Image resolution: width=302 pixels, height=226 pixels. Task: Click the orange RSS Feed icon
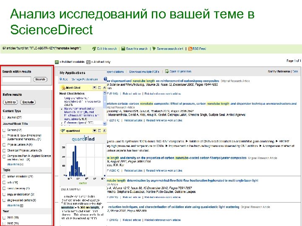click(190, 49)
